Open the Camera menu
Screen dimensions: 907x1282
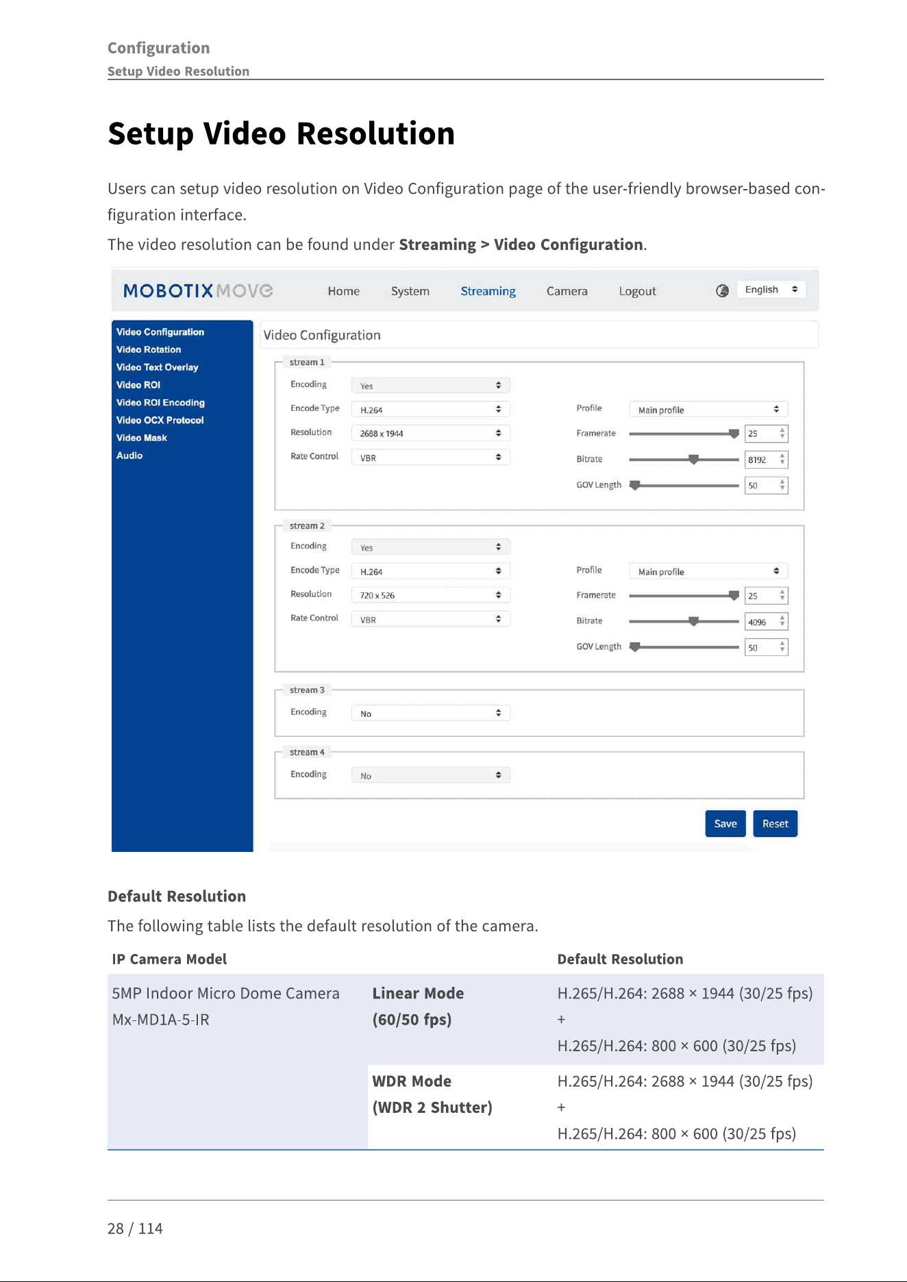(x=567, y=291)
